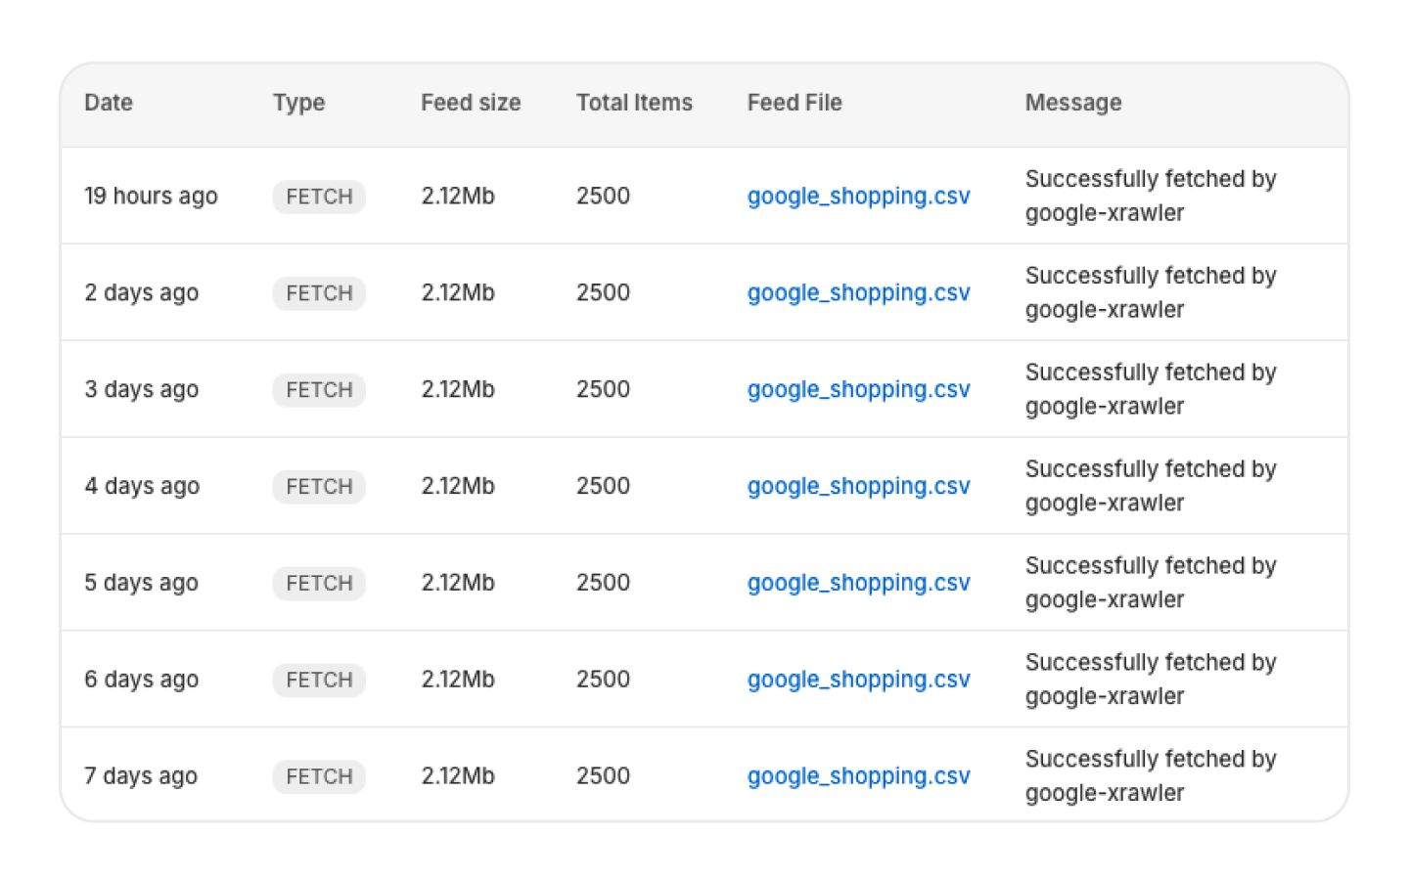Open google_shopping.csv link from 19 hours ago

click(858, 196)
